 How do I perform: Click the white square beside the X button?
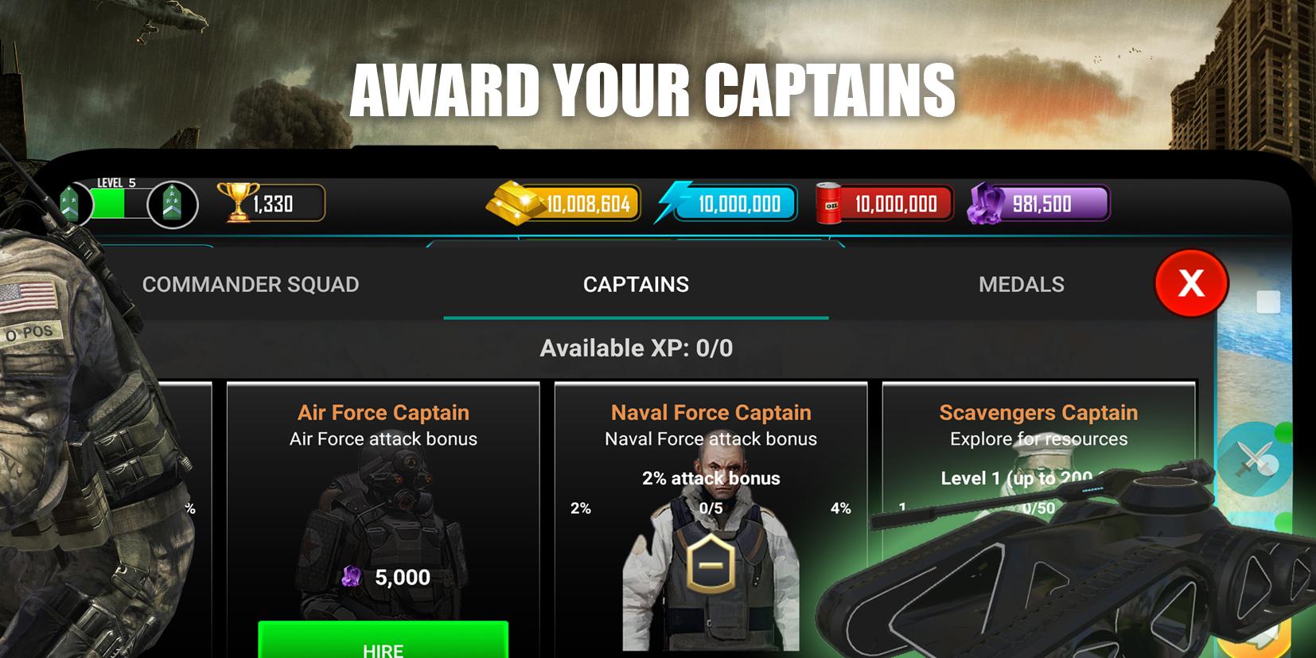tap(1268, 302)
